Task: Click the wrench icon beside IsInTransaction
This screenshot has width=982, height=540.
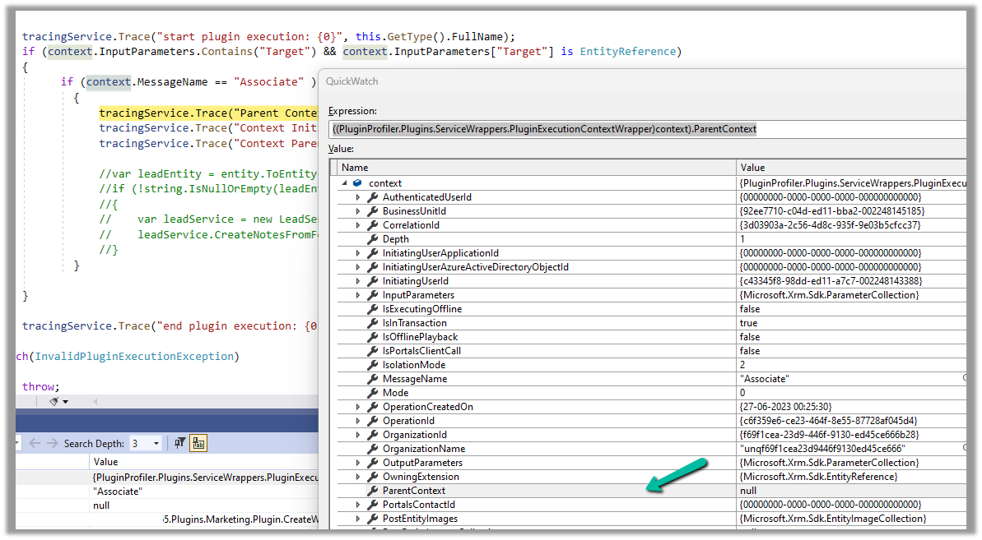Action: point(372,323)
